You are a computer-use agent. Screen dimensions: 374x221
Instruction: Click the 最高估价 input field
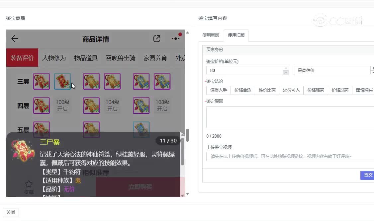tap(332, 71)
